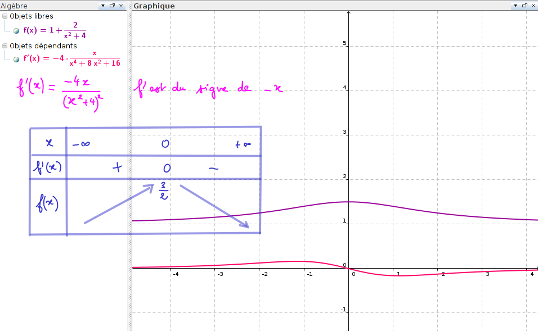Viewport: 538px width, 331px height.
Task: Click the Objets libres folder label
Action: click(x=32, y=16)
